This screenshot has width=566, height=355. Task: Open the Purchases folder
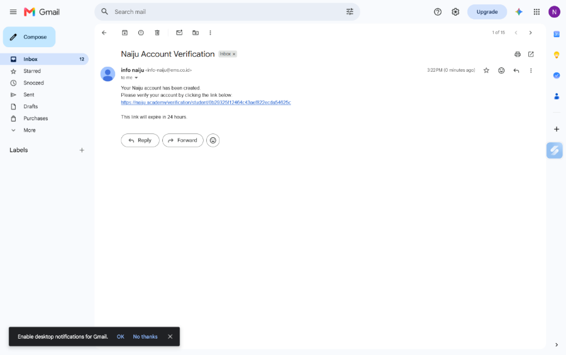point(44,118)
